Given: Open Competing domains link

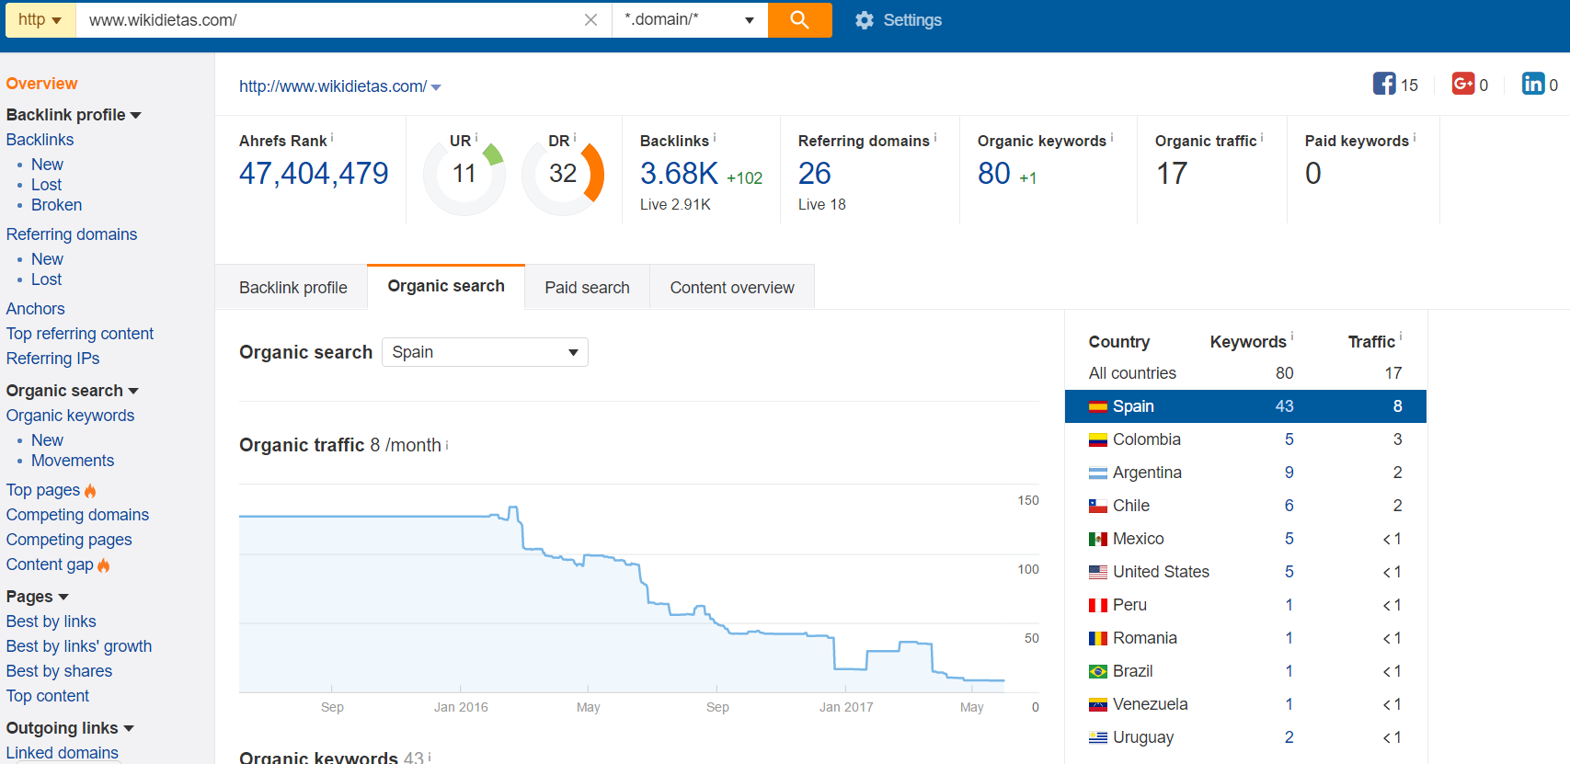Looking at the screenshot, I should point(77,515).
